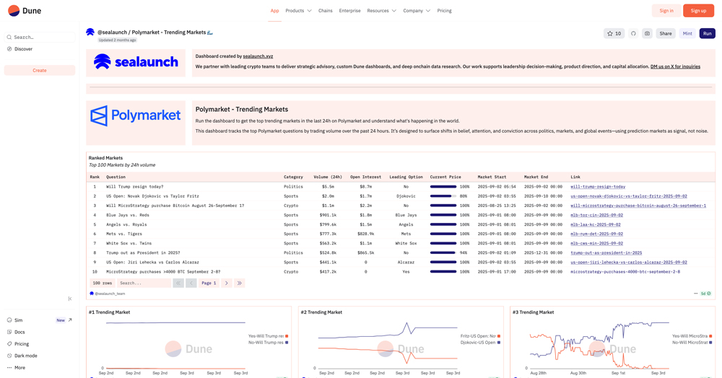
Task: Expand the Company dropdown menu
Action: 417,11
